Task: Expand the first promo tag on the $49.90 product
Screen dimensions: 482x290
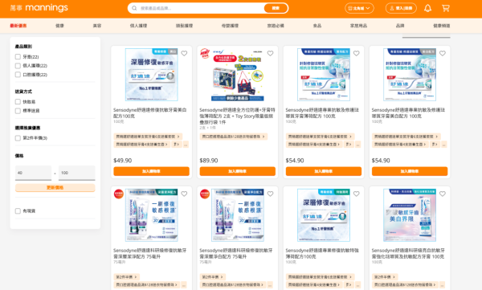Action: [x=148, y=137]
